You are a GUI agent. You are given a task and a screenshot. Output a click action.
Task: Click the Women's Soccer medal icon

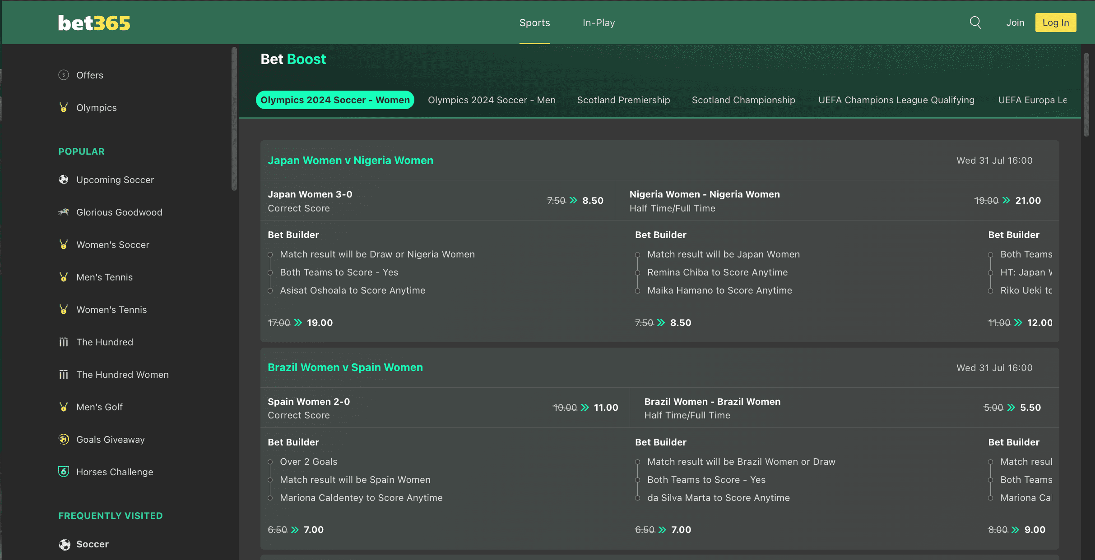pos(64,244)
